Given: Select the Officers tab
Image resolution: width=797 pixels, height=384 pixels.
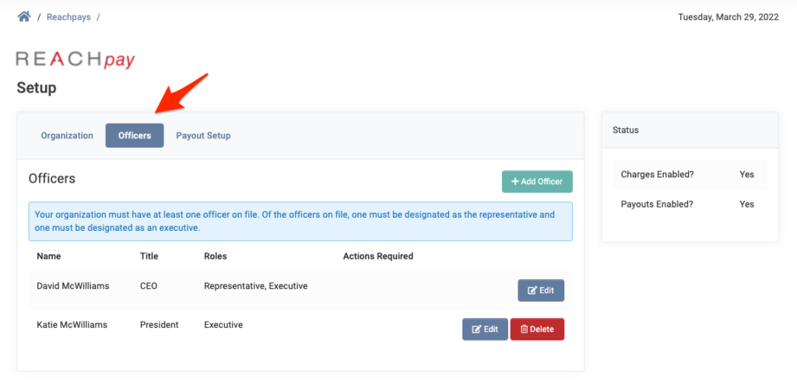Looking at the screenshot, I should pyautogui.click(x=135, y=135).
